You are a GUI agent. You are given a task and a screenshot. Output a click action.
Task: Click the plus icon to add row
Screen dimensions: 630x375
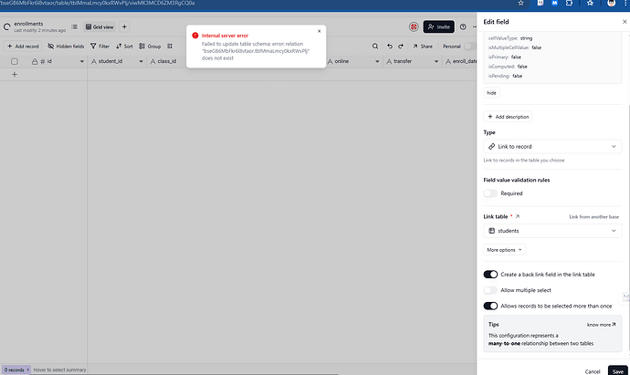[14, 74]
